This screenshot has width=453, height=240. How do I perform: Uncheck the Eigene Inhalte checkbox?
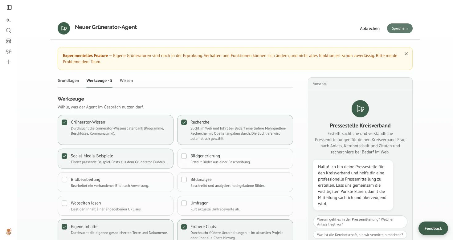64,227
